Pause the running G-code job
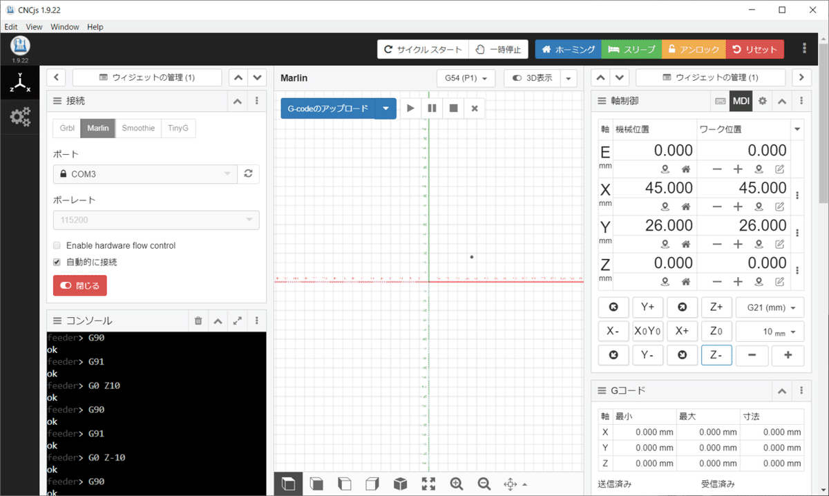This screenshot has width=829, height=496. click(x=432, y=108)
